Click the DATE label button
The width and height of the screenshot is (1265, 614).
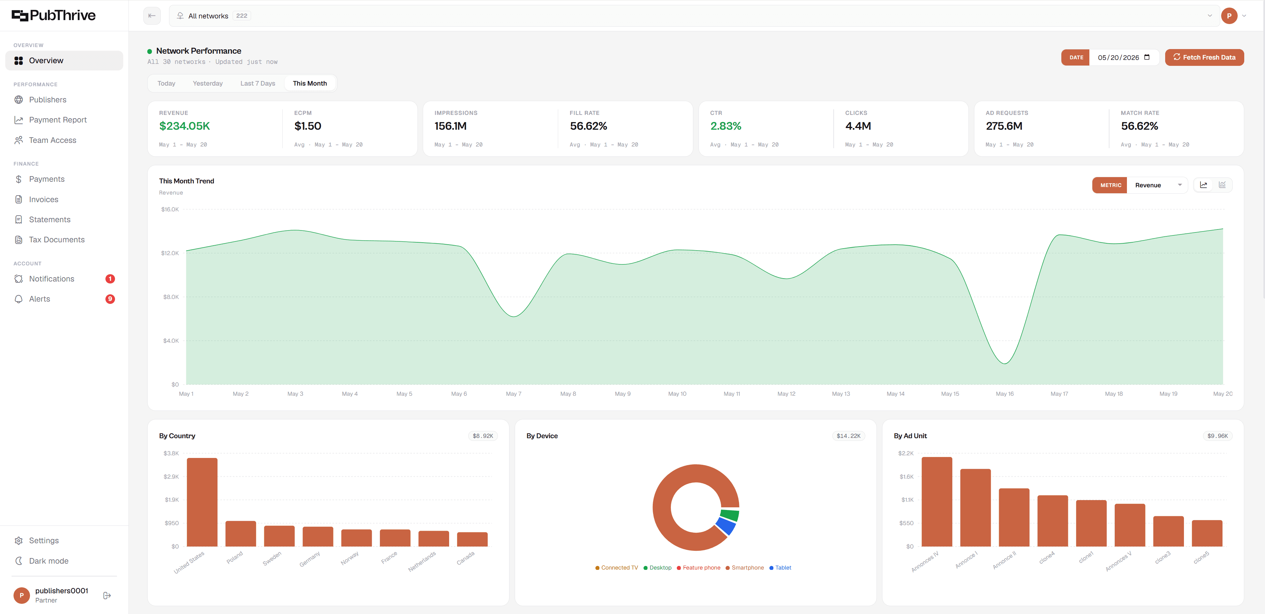point(1076,57)
